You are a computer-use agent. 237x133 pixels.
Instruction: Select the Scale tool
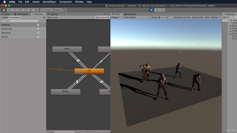[20, 10]
